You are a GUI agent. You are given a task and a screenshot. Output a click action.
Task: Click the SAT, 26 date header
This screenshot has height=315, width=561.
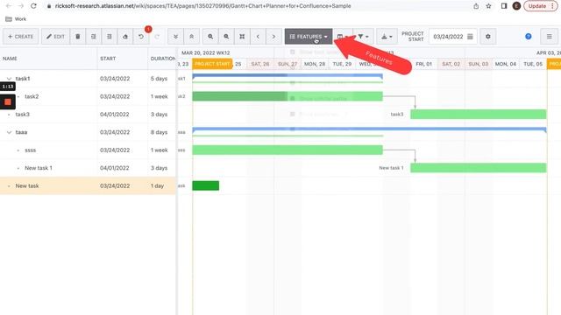[x=260, y=64]
